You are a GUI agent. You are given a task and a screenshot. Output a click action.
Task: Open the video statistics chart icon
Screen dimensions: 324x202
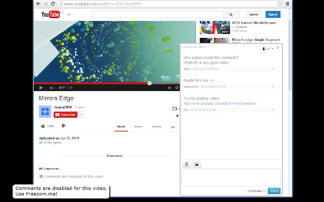(x=173, y=127)
